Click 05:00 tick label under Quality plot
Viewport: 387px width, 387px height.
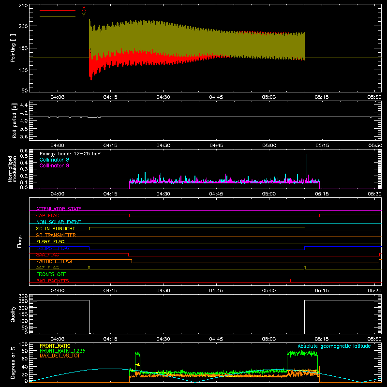tap(269, 339)
